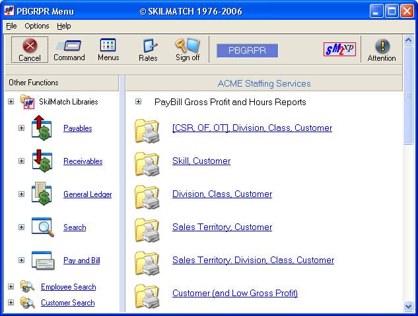Open the Options menu

coord(37,26)
